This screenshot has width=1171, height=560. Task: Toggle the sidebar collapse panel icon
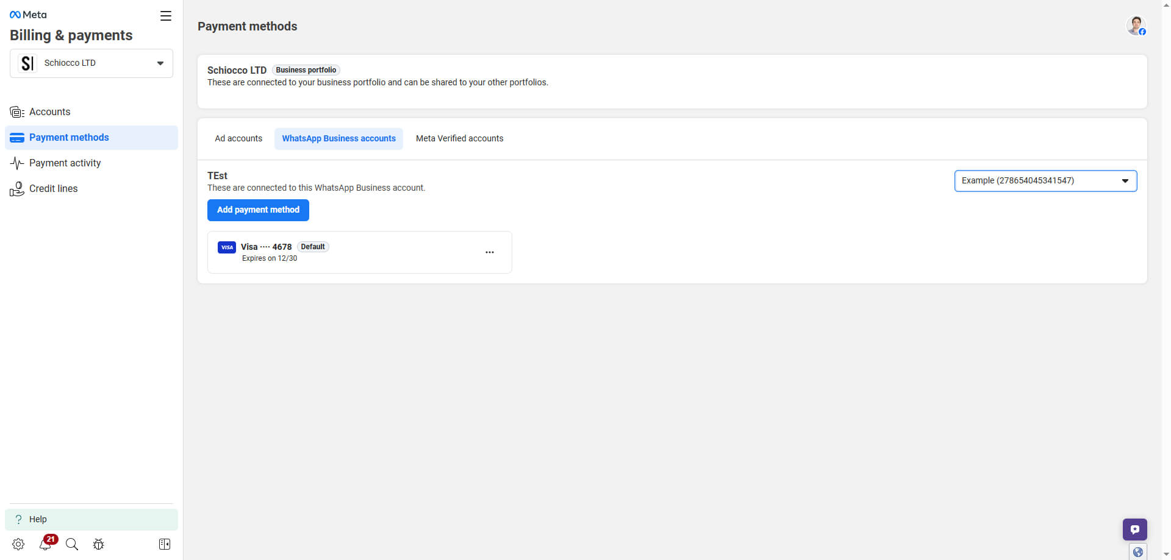[x=165, y=544]
